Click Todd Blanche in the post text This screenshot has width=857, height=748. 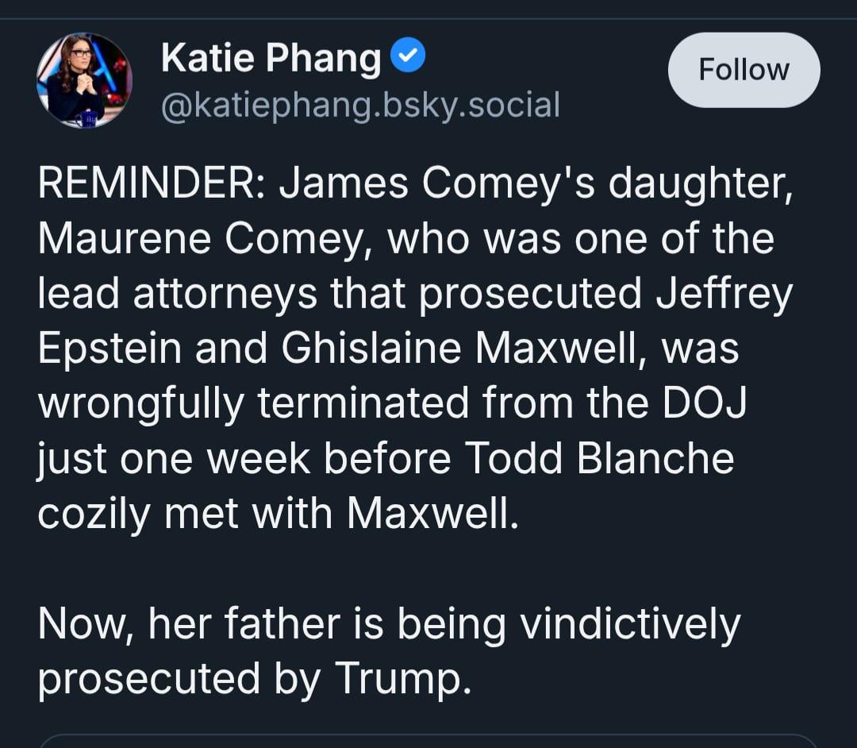pyautogui.click(x=600, y=458)
